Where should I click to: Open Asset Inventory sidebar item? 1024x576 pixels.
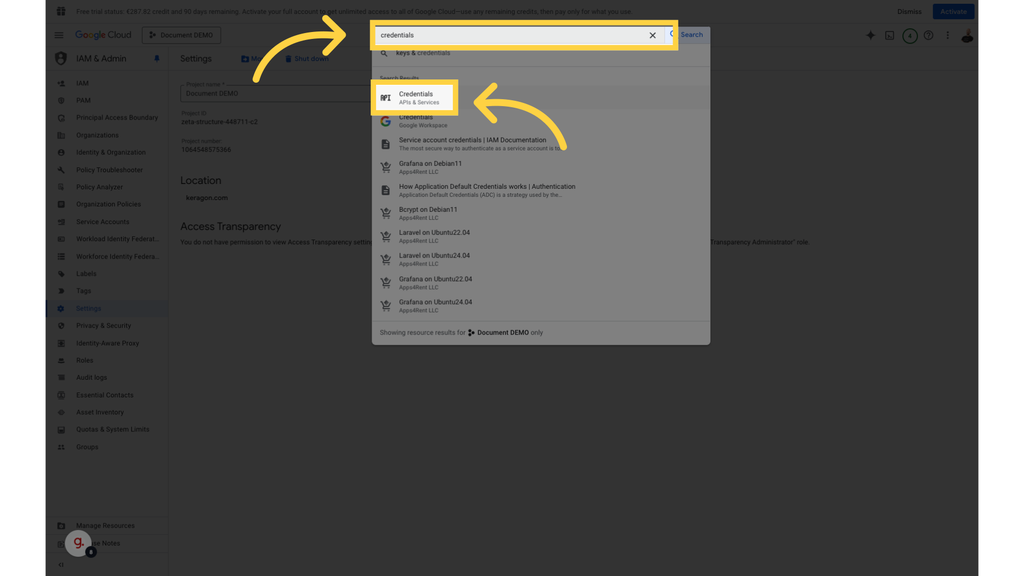click(107, 412)
